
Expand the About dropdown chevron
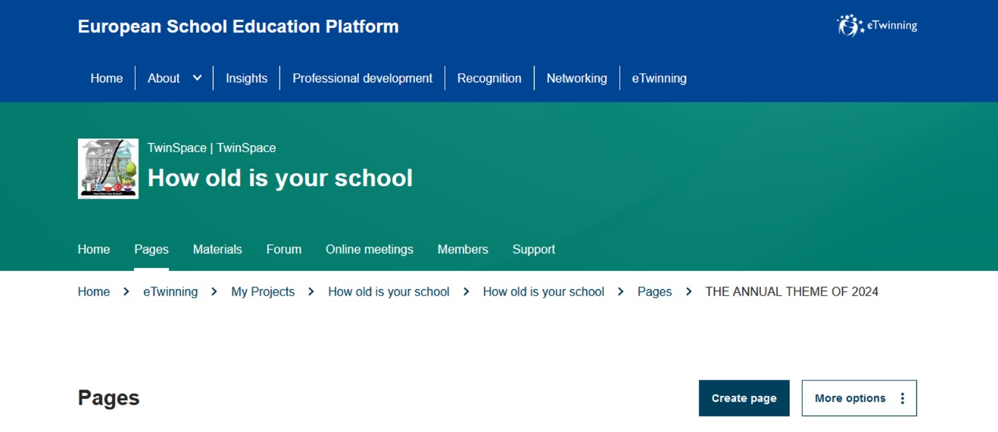point(197,78)
